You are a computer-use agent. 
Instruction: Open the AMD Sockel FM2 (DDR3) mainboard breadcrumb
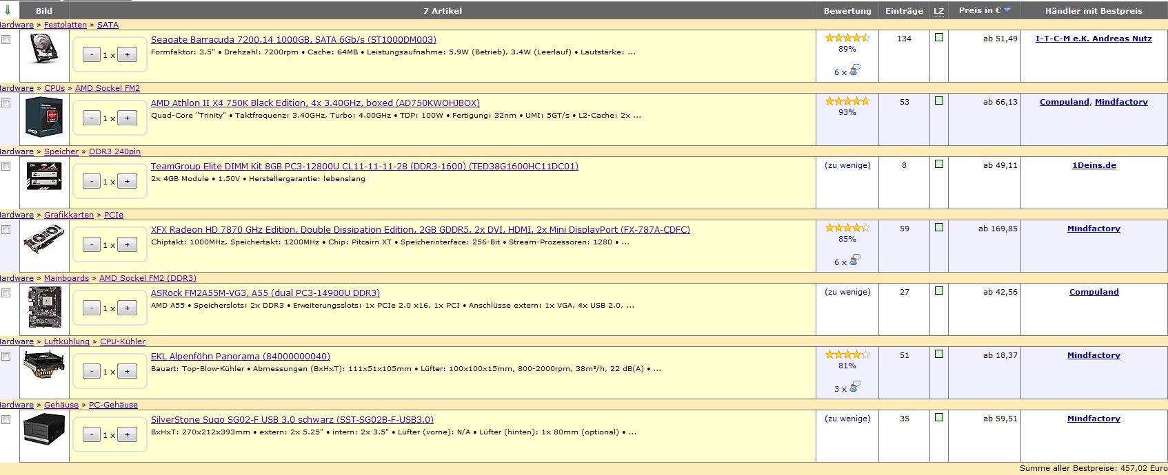[x=148, y=278]
